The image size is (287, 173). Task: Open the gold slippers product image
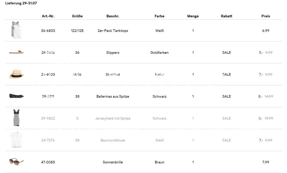coord(16,52)
